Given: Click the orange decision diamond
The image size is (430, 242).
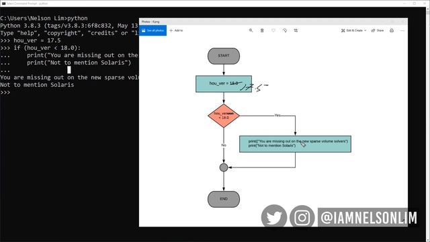Looking at the screenshot, I should click(x=224, y=116).
